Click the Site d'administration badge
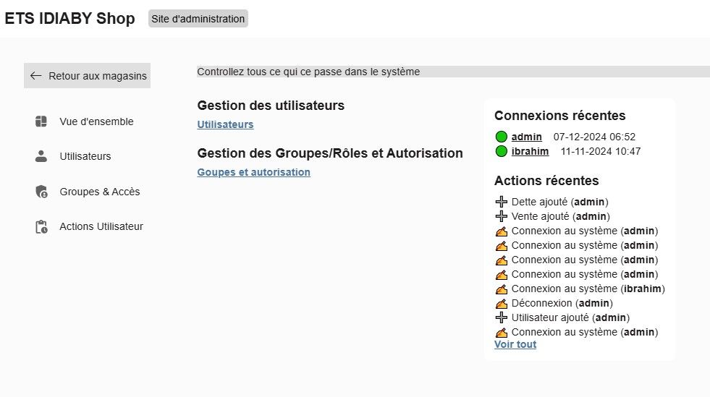This screenshot has width=710, height=397. pos(198,19)
